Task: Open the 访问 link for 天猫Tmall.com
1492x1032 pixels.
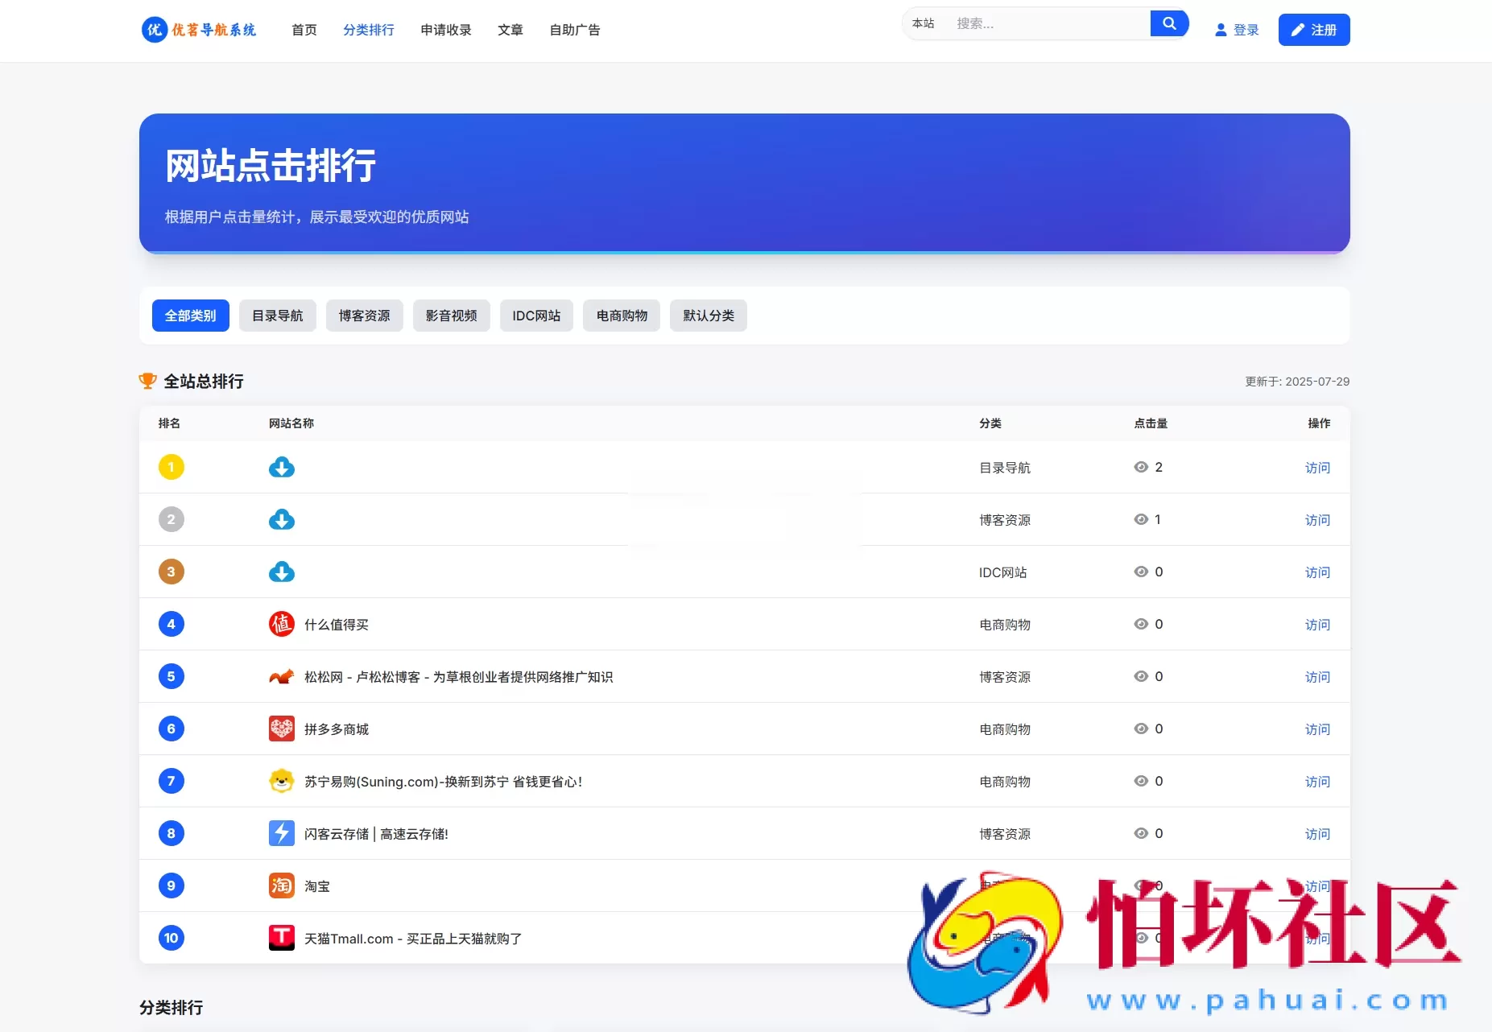Action: (1318, 937)
